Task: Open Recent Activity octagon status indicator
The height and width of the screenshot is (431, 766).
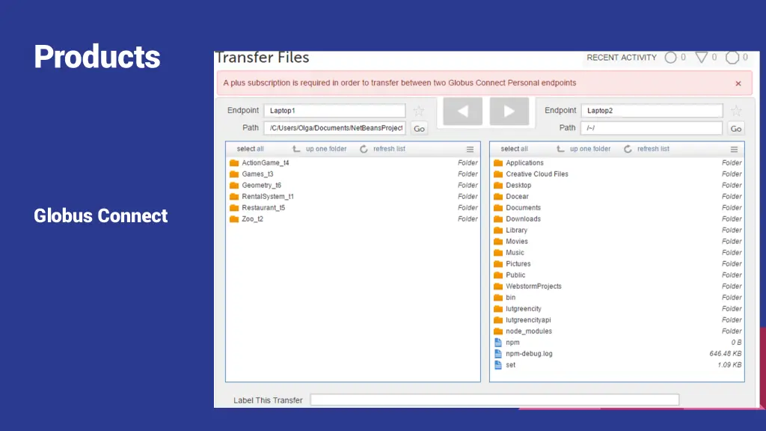Action: (732, 58)
